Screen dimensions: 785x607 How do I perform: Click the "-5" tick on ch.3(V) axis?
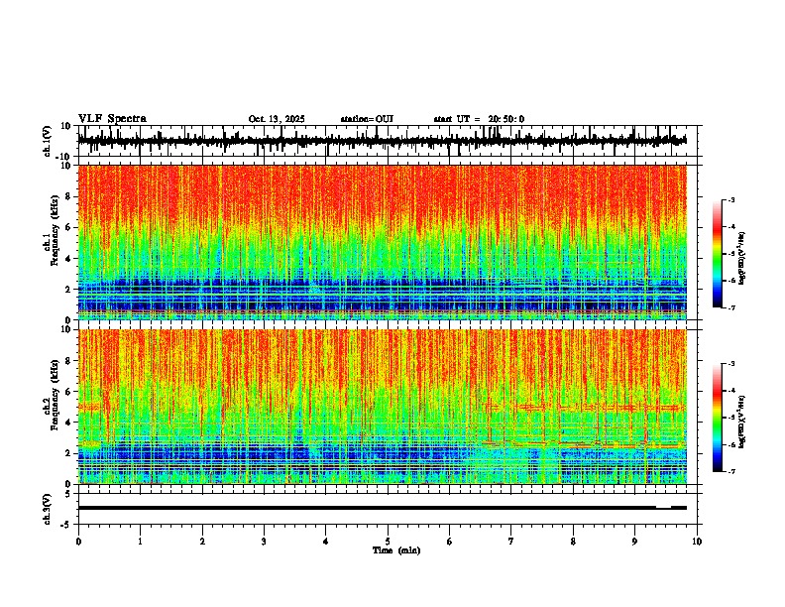coord(66,525)
